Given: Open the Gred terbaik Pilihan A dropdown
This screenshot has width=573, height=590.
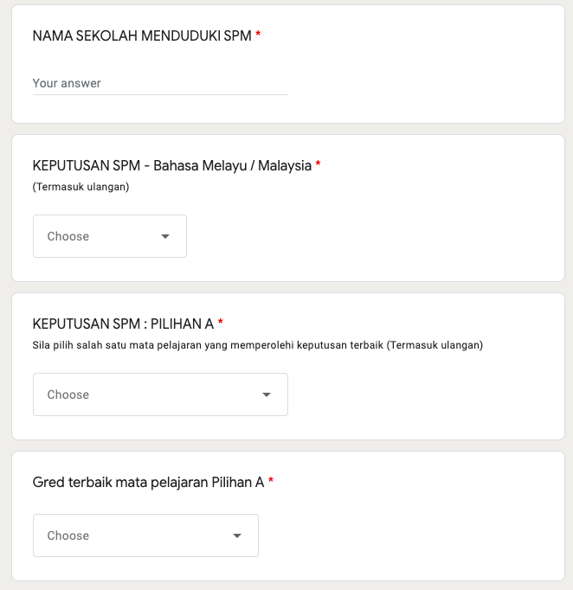Looking at the screenshot, I should point(145,535).
